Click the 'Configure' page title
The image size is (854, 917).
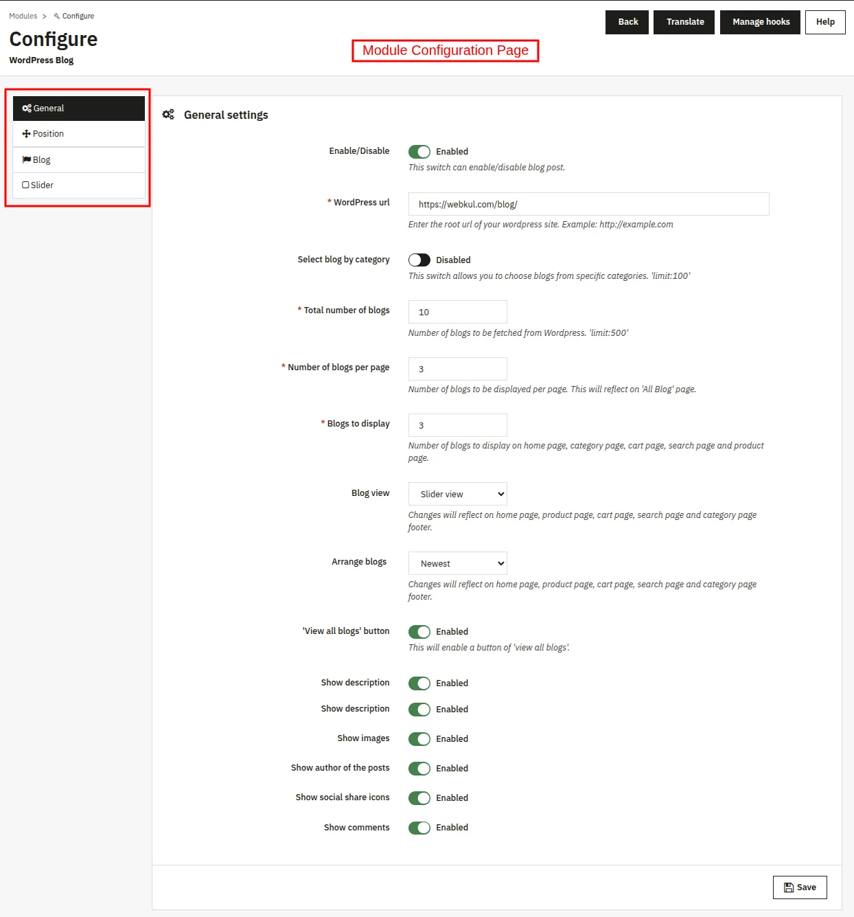tap(54, 39)
